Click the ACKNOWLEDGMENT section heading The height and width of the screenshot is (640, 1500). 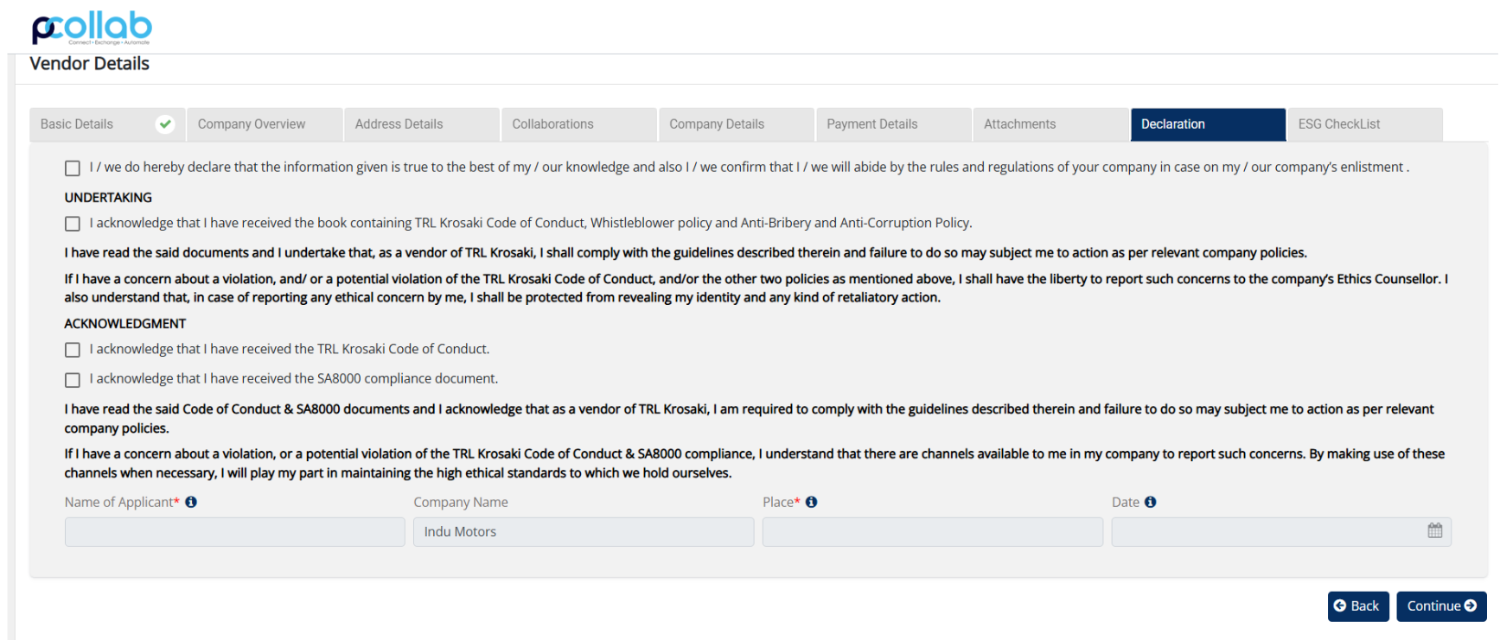tap(125, 324)
